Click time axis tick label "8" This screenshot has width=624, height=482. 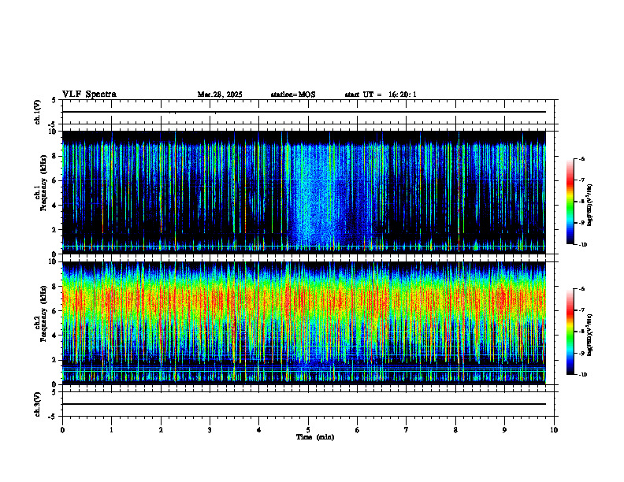[455, 430]
